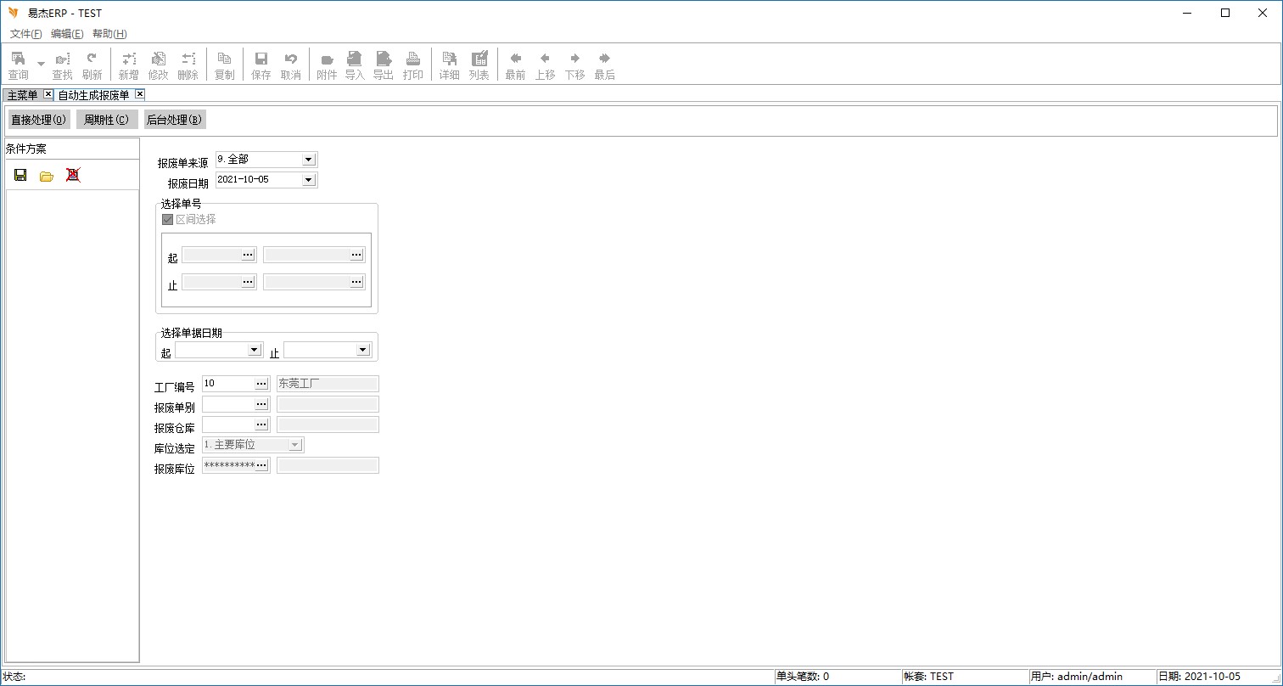1283x686 pixels.
Task: Delete the condition scheme with red icon
Action: pos(73,175)
